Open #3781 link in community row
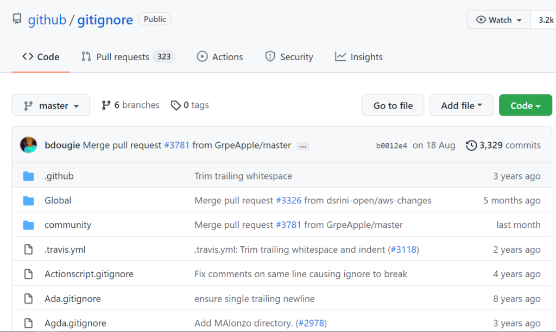 pos(288,225)
